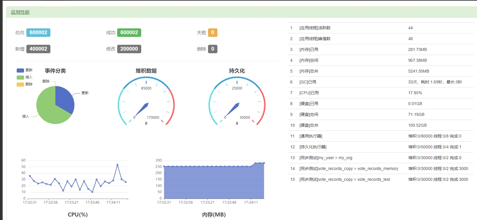The height and width of the screenshot is (220, 477).
Task: Click the 85000 label on 堆积数据 gauge
Action: click(x=146, y=88)
